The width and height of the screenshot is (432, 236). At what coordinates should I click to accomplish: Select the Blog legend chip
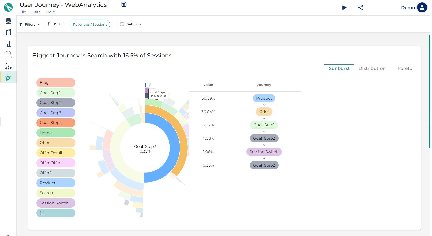pos(56,83)
